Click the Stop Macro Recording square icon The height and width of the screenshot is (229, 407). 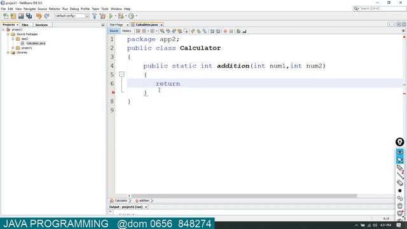click(231, 31)
